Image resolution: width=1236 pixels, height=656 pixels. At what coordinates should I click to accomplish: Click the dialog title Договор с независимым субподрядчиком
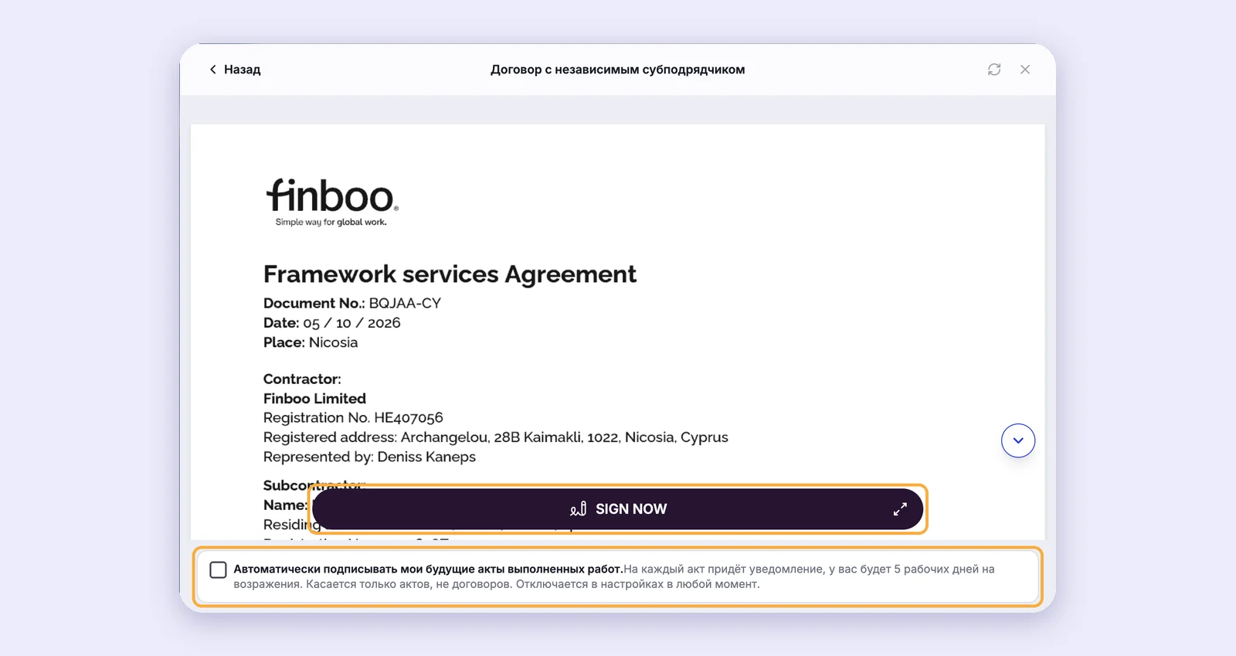coord(617,70)
